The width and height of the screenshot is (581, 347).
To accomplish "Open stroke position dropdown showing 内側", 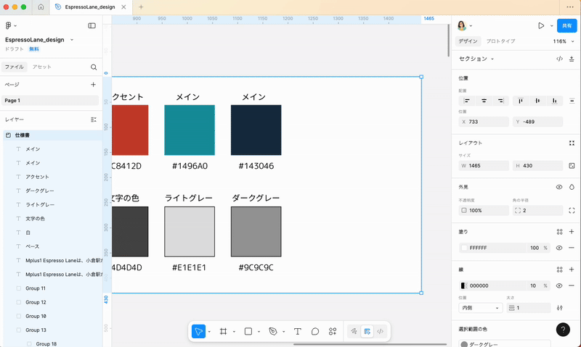I will [480, 308].
